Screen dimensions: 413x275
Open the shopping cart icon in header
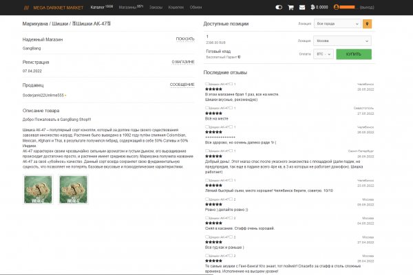(290, 7)
